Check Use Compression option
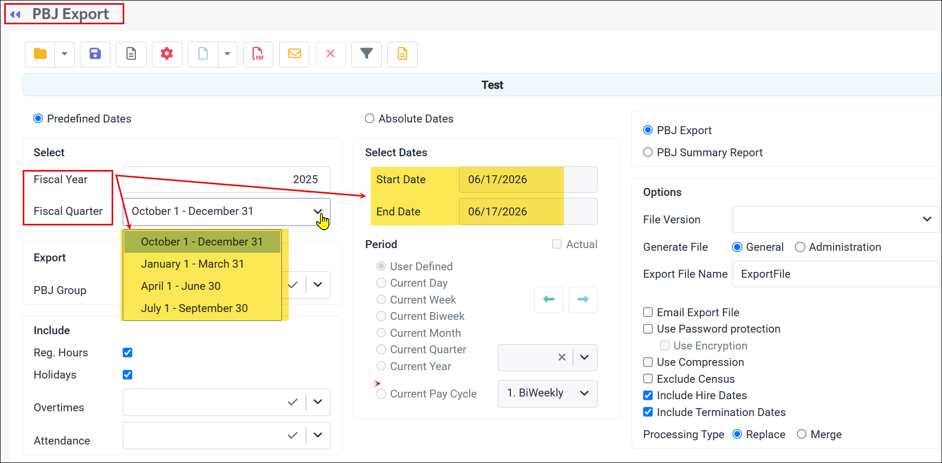The height and width of the screenshot is (463, 942). point(648,362)
